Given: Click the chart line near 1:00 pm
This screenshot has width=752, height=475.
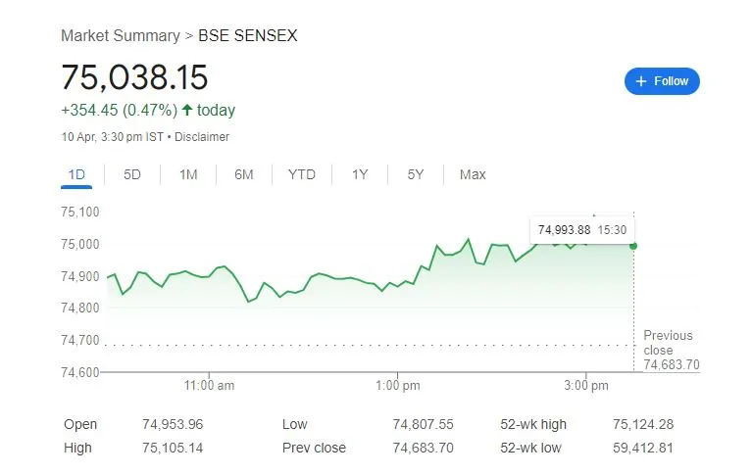Looking at the screenshot, I should (x=397, y=284).
